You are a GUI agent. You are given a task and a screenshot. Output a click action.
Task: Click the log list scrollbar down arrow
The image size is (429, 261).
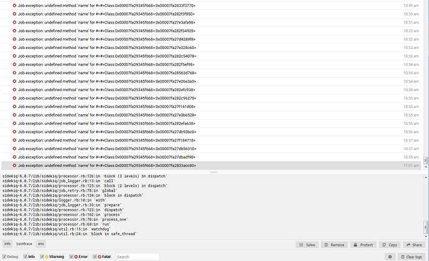425,167
